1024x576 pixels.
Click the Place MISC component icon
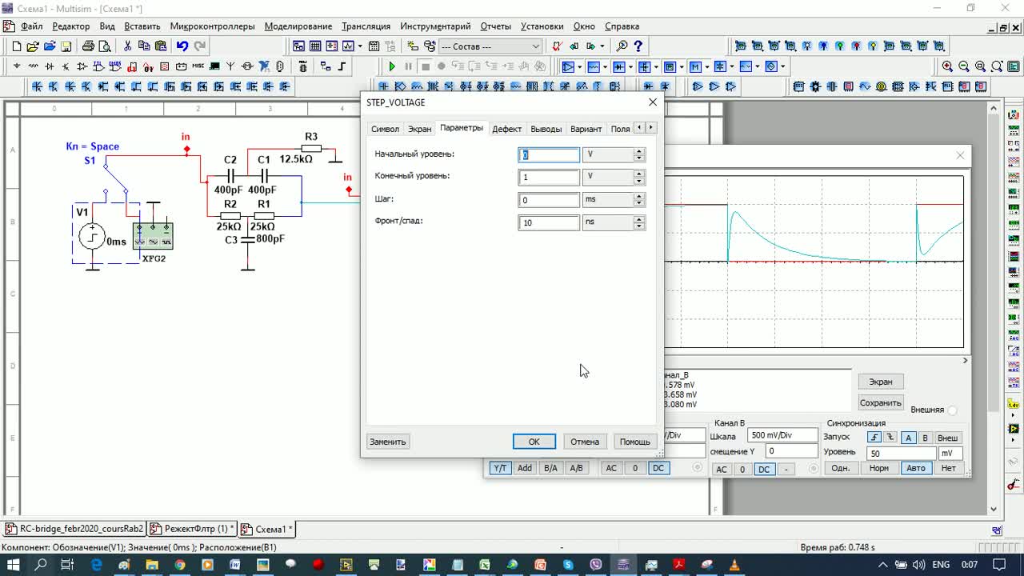pyautogui.click(x=198, y=66)
